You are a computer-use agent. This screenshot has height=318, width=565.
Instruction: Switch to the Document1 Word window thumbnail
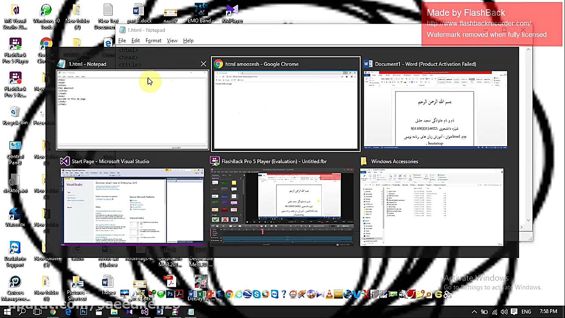[x=435, y=109]
